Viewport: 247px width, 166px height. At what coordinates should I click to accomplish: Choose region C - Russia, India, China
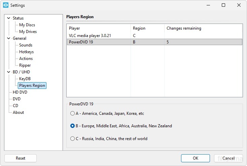[72, 138]
